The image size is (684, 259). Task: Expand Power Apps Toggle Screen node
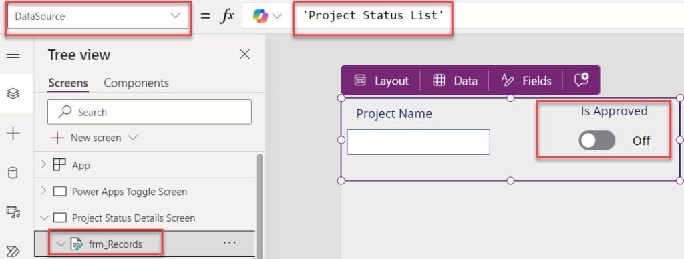click(43, 190)
